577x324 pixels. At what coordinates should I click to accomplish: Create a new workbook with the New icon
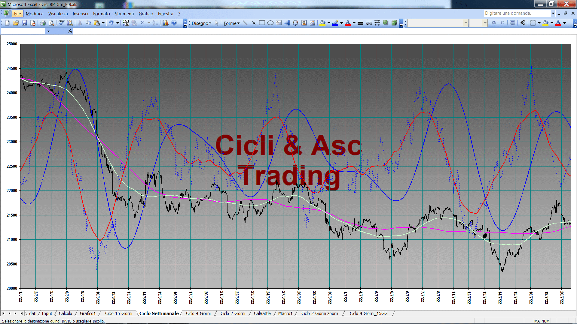click(7, 23)
